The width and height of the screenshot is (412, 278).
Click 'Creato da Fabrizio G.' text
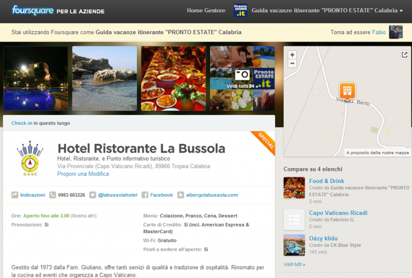tap(332, 219)
